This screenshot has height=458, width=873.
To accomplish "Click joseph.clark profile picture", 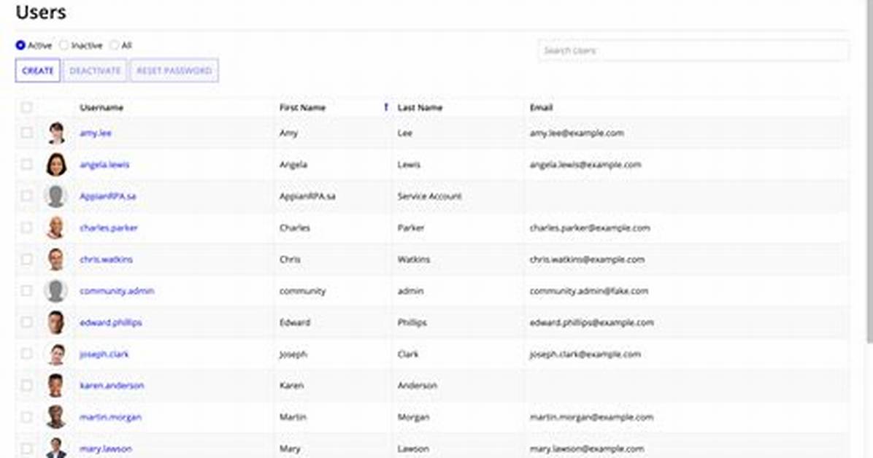I will pos(55,354).
